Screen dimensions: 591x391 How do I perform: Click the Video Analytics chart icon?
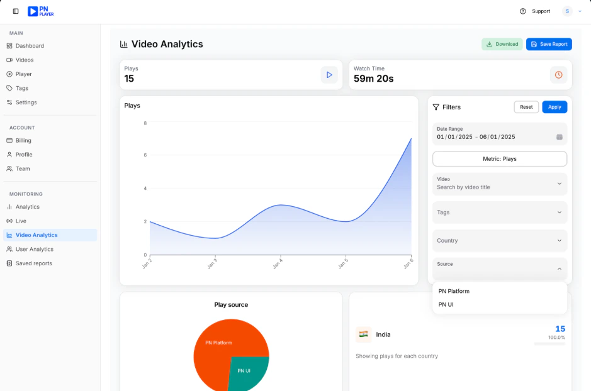pyautogui.click(x=9, y=235)
